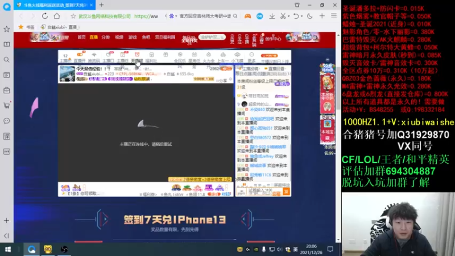Click the Douyu site search box
The width and height of the screenshot is (455, 256).
point(212,37)
